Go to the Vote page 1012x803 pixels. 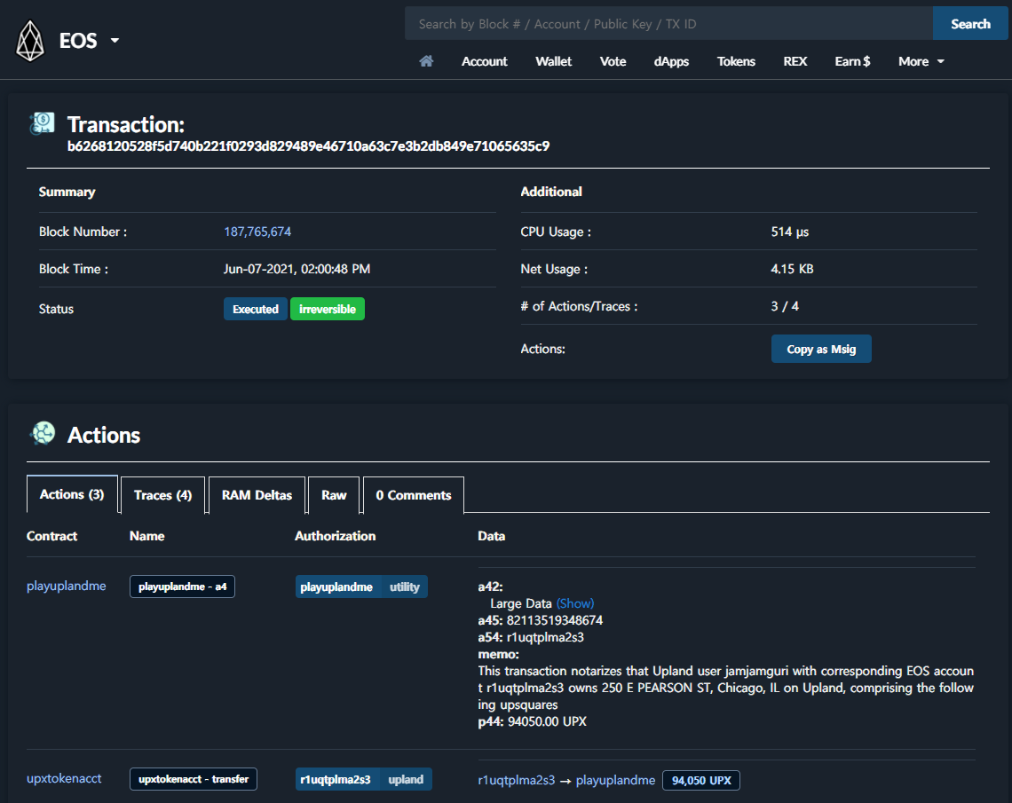[x=613, y=61]
